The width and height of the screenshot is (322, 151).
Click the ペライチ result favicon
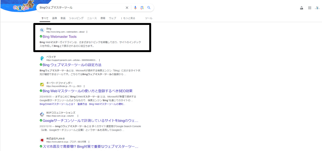pos(42,59)
